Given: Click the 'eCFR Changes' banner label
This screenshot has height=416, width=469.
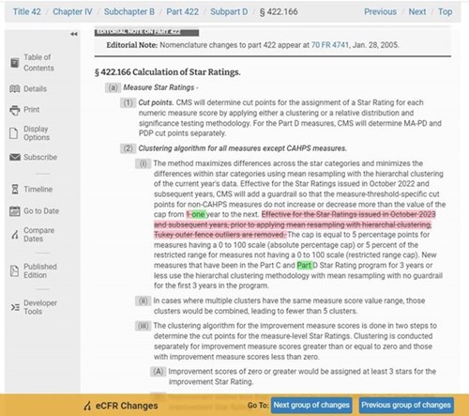Looking at the screenshot, I should coord(127,406).
